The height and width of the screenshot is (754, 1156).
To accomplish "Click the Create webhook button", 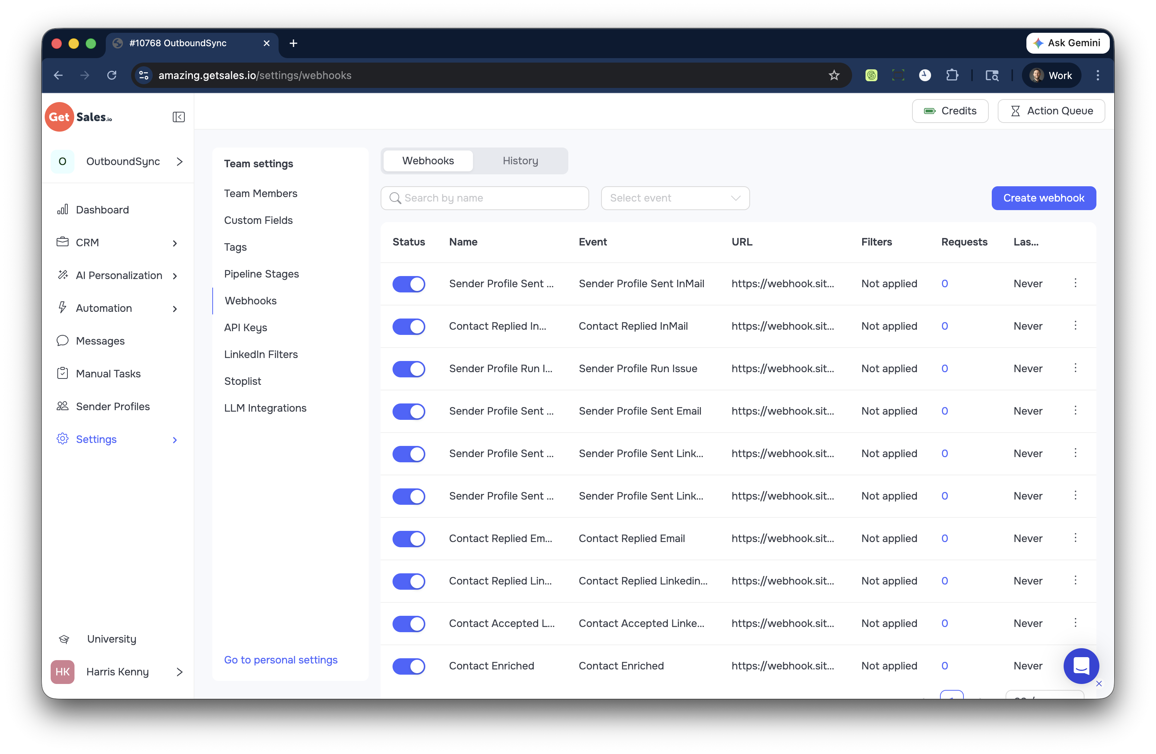I will (x=1043, y=198).
